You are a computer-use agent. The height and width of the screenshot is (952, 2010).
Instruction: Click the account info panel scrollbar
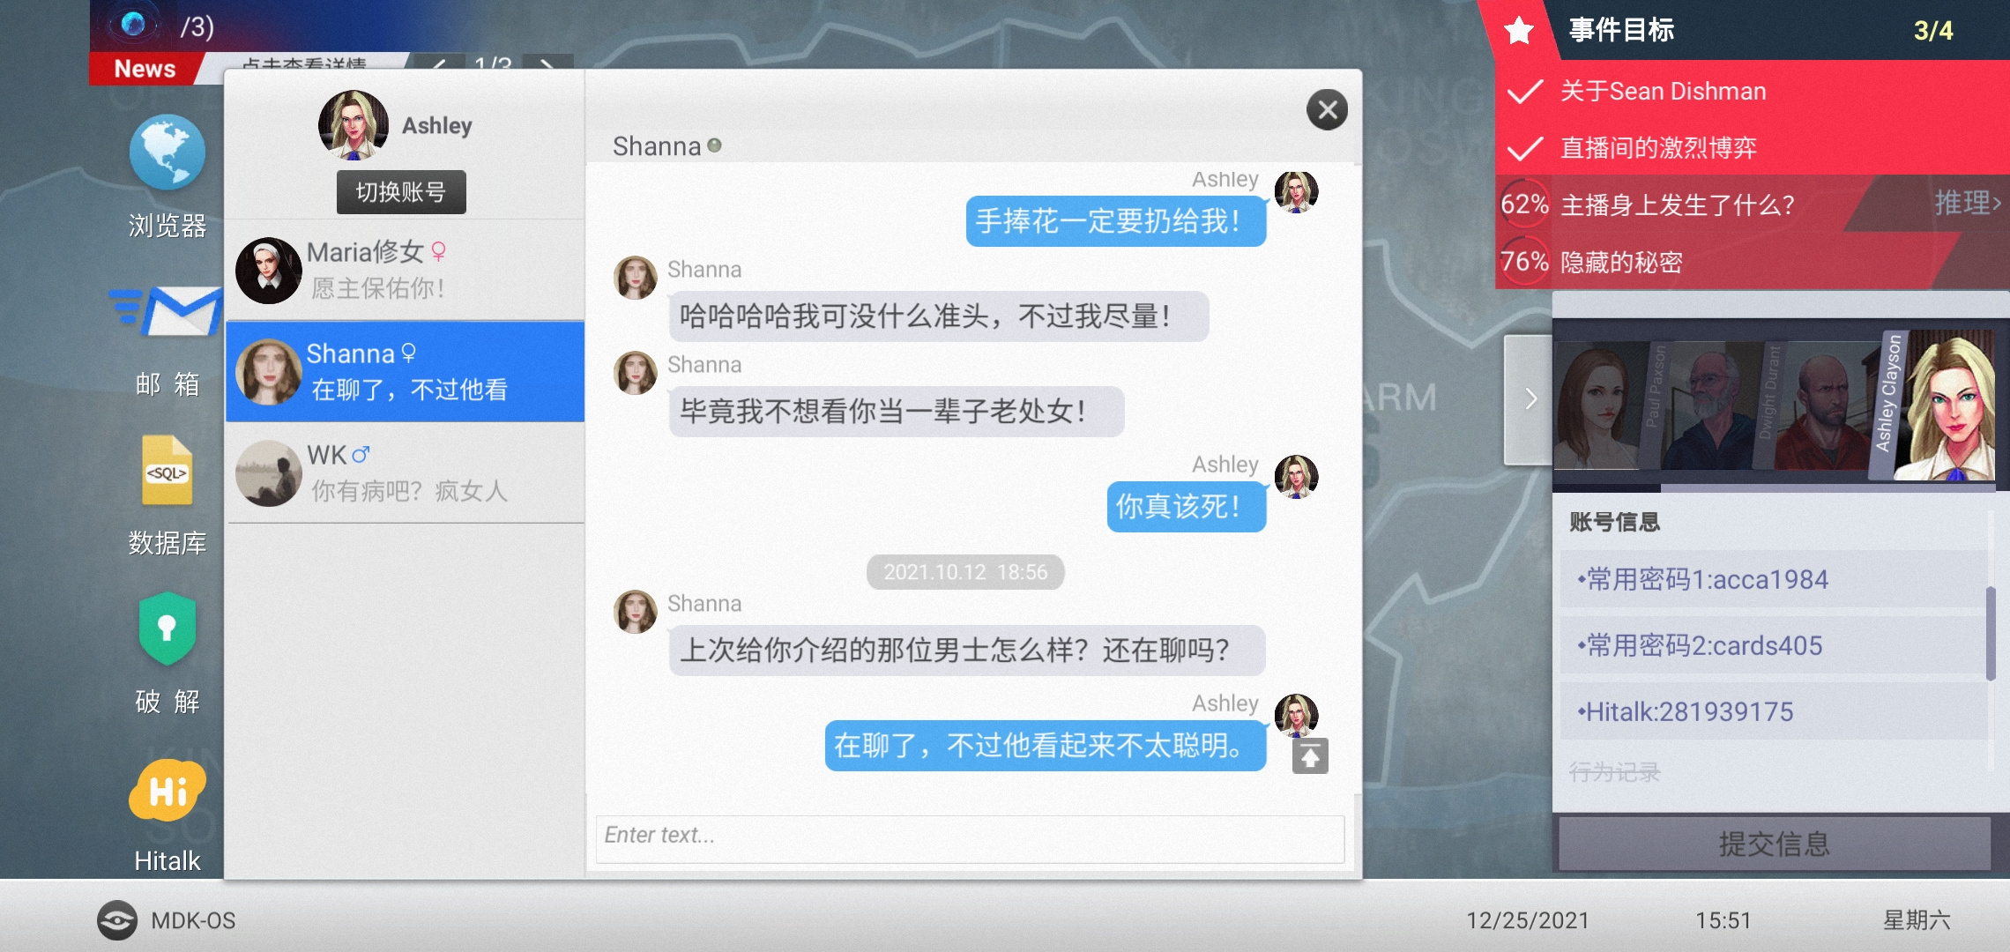point(1990,633)
